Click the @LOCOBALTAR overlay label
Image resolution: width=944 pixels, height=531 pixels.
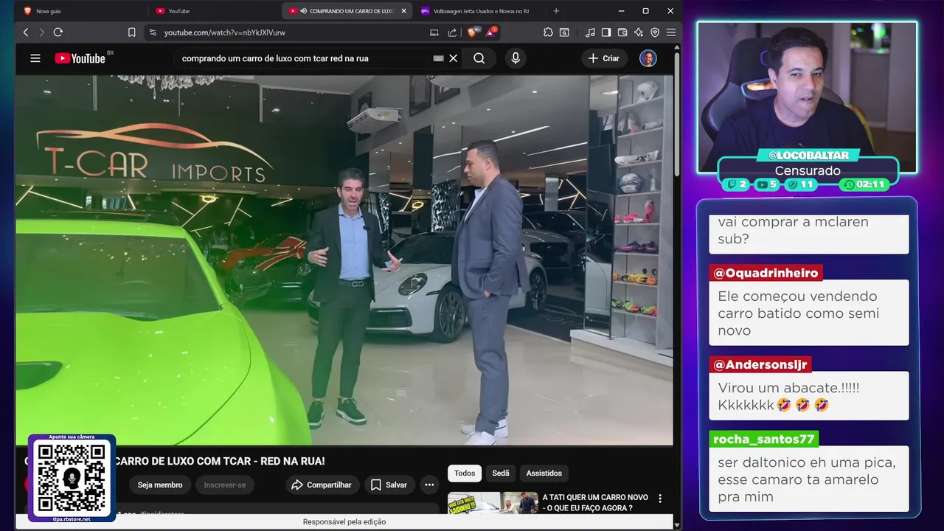808,156
